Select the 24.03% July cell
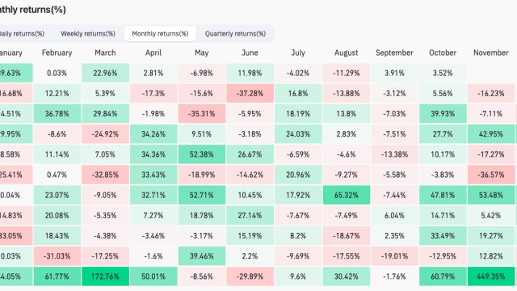Viewport: 517px width, 291px height. click(x=298, y=134)
